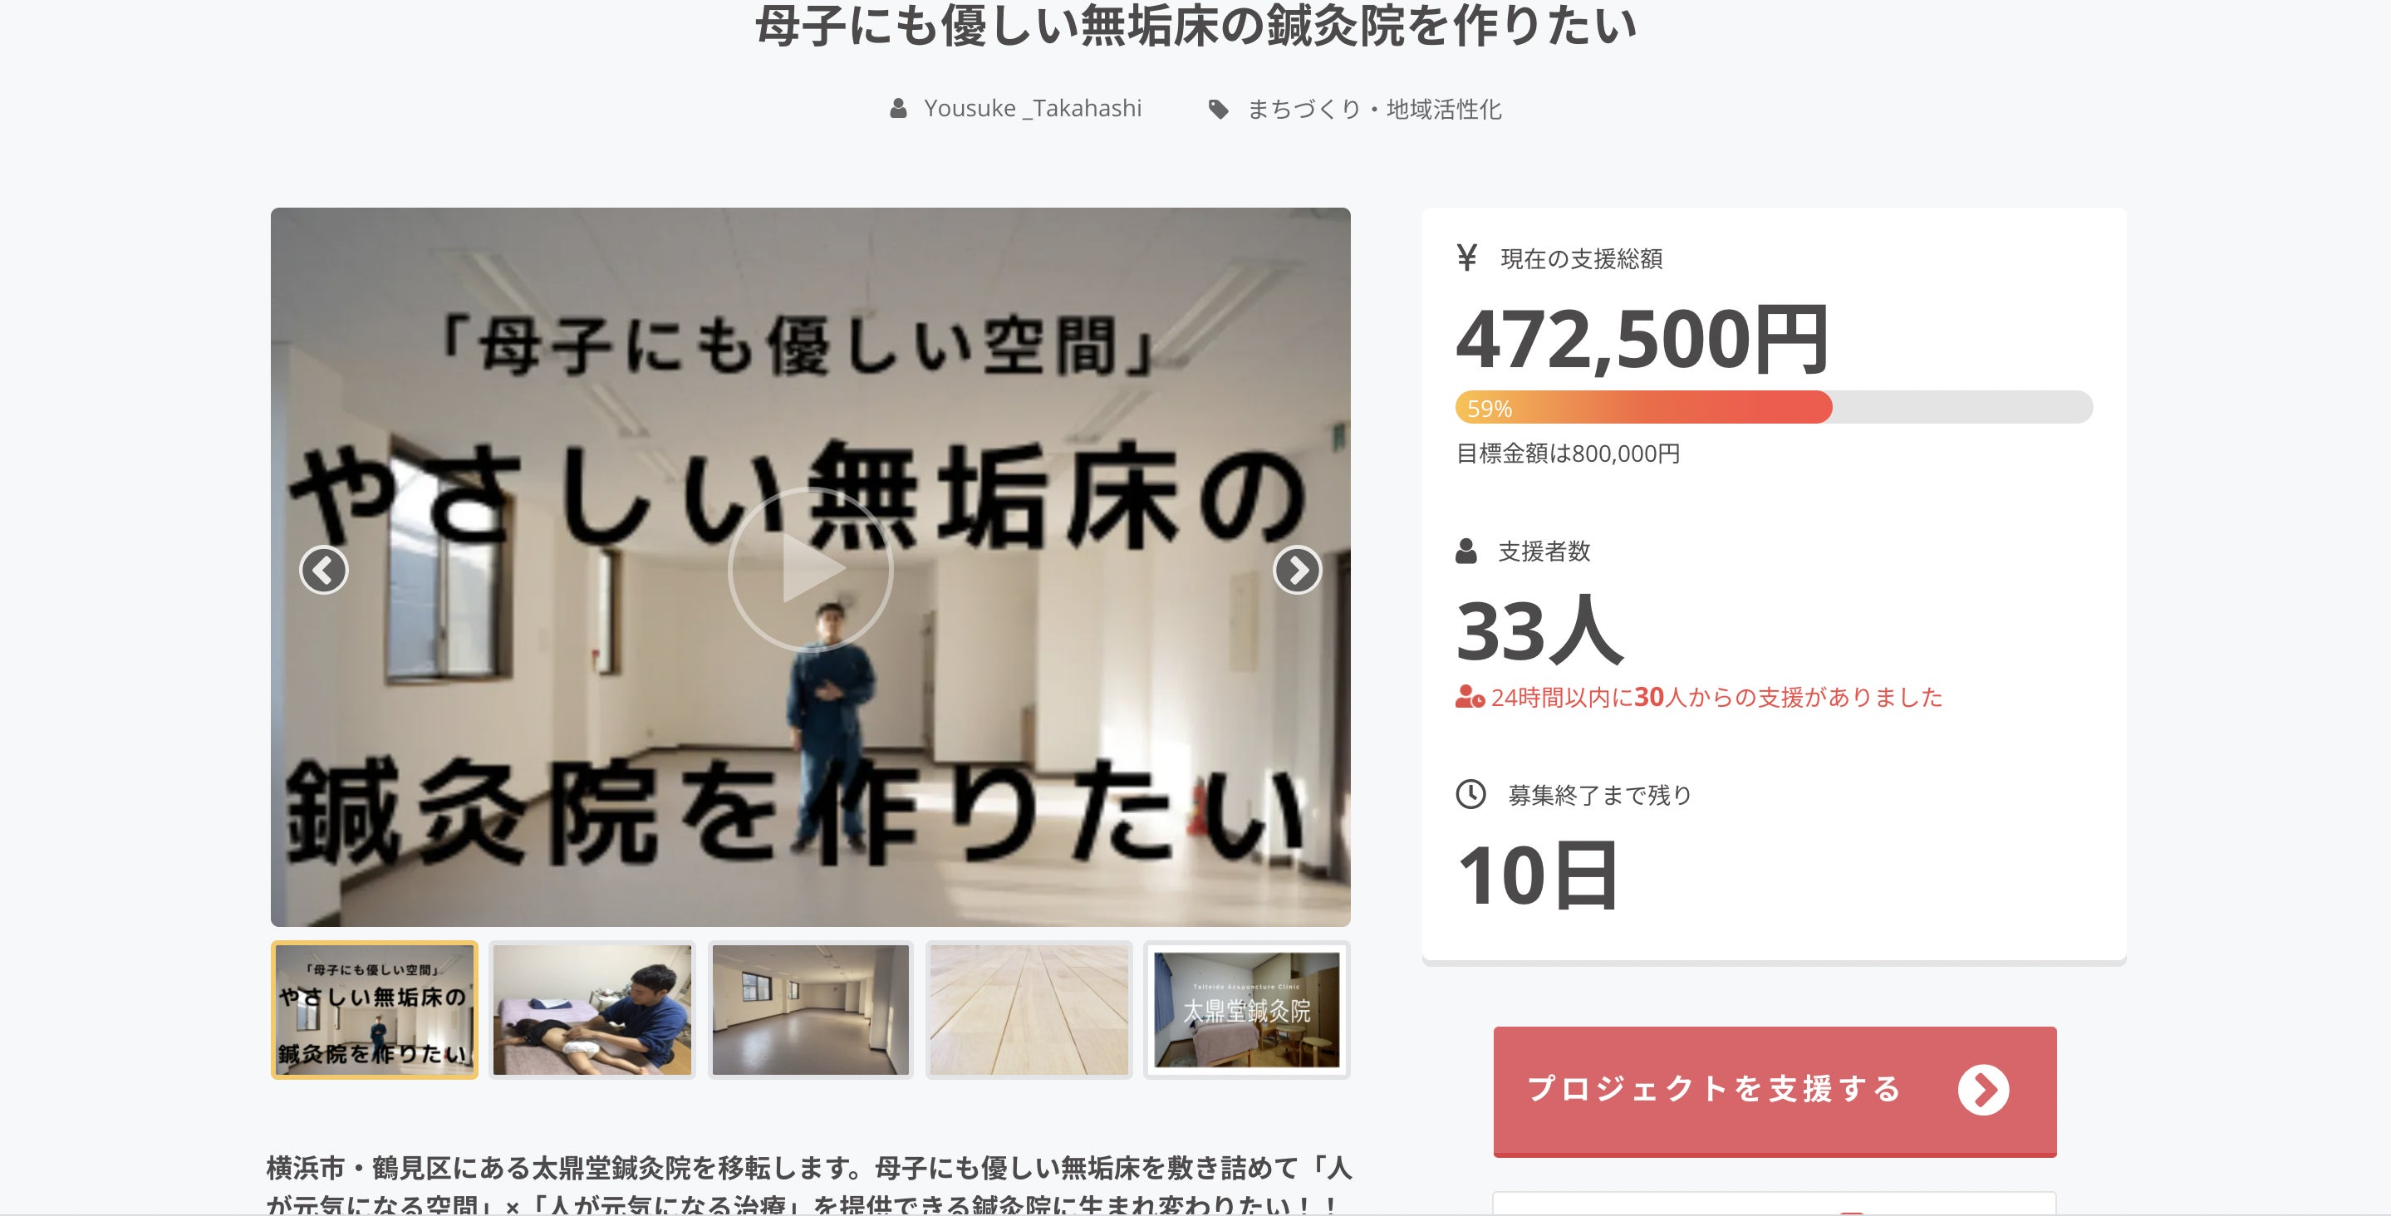Viewport: 2391px width, 1216px height.
Task: Click the clock icon by 募集終了まで残り
Action: (x=1470, y=794)
